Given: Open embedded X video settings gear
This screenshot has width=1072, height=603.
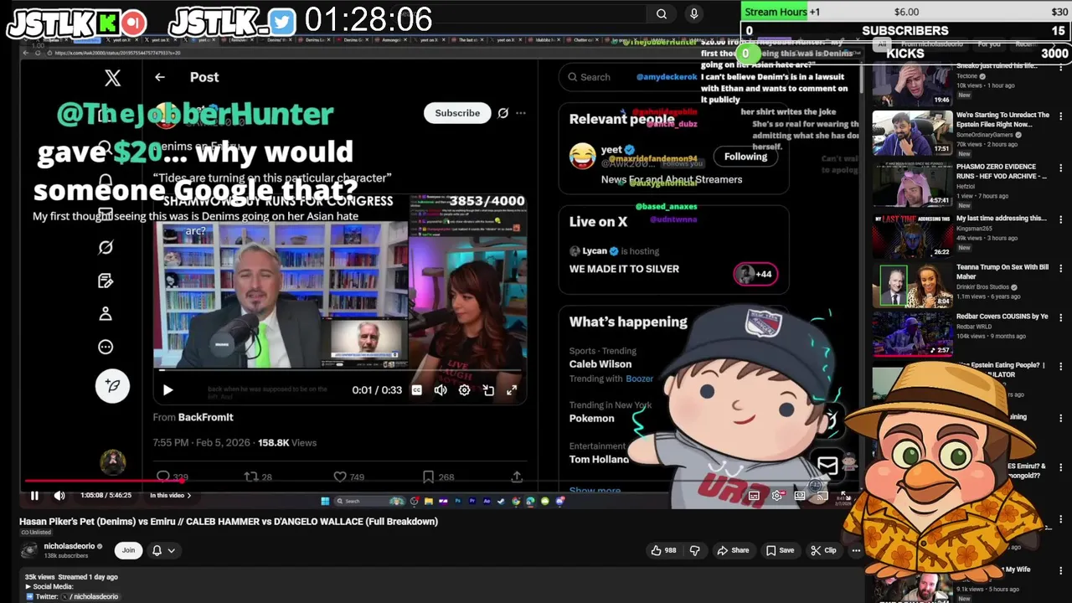Looking at the screenshot, I should 464,390.
